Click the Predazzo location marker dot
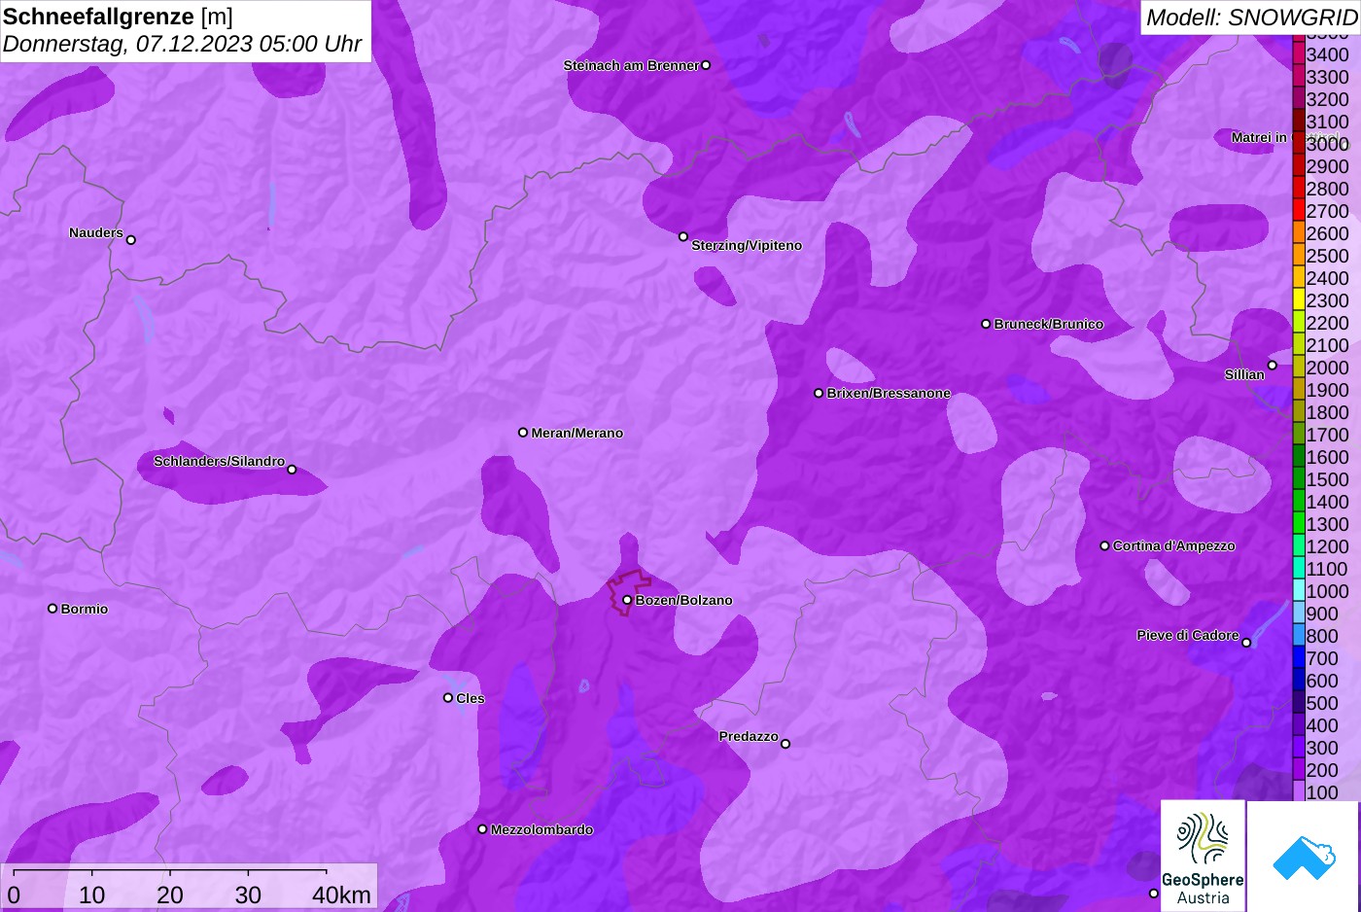Screen dimensions: 1361x912 (x=785, y=744)
